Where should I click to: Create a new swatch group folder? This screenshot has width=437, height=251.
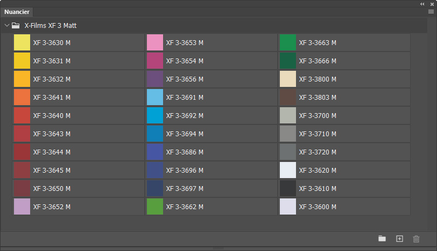pos(382,239)
